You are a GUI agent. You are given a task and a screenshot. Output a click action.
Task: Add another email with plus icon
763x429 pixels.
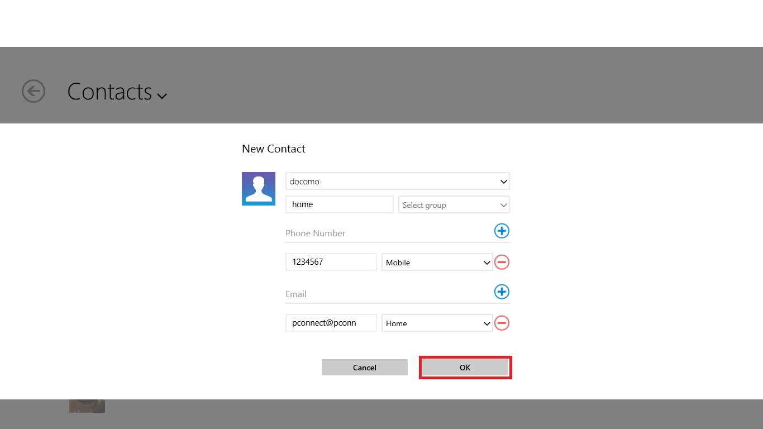coord(502,292)
